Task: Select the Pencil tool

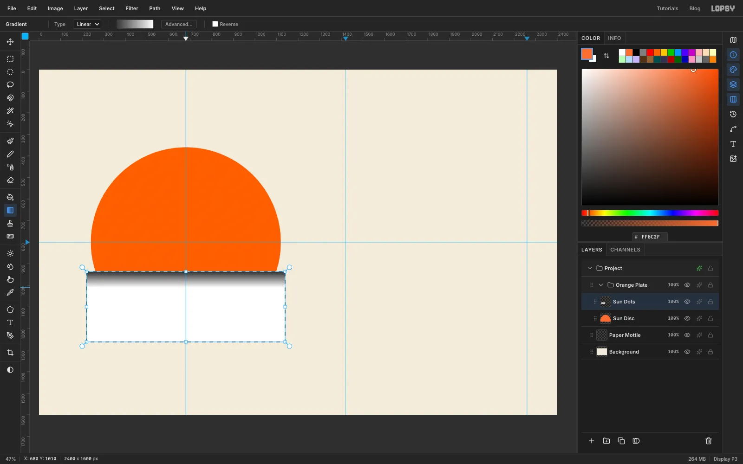Action: coord(10,154)
